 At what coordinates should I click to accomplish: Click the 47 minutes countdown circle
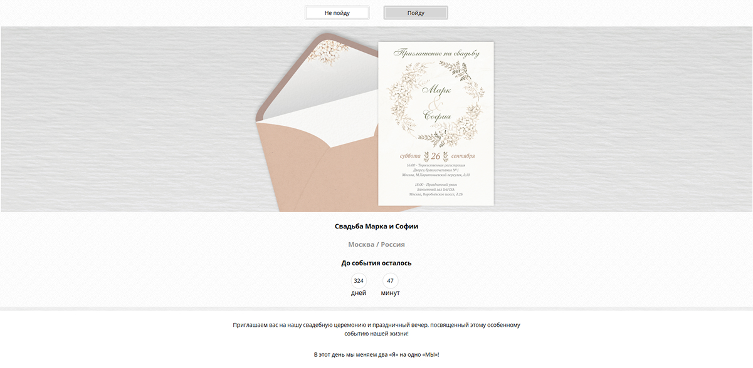(390, 280)
